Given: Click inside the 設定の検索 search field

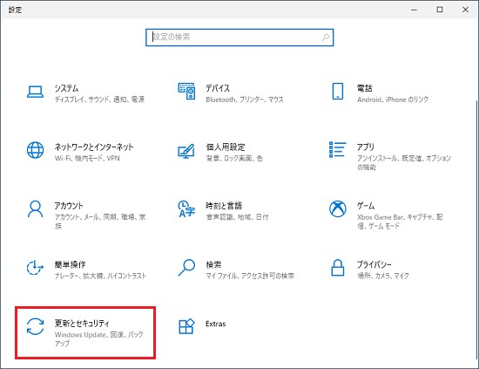Looking at the screenshot, I should coord(239,38).
